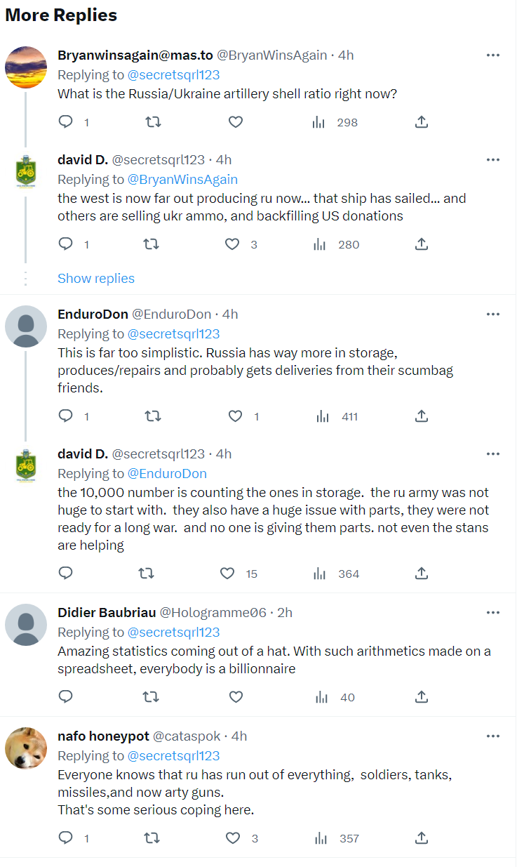Like david D.'s tweet with 15 likes
The width and height of the screenshot is (524, 867).
(x=227, y=574)
